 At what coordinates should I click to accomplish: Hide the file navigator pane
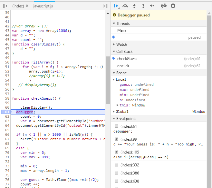tap(6, 6)
